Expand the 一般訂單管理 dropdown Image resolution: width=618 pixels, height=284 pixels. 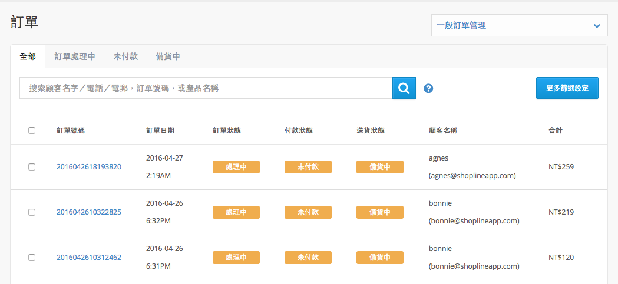point(519,25)
